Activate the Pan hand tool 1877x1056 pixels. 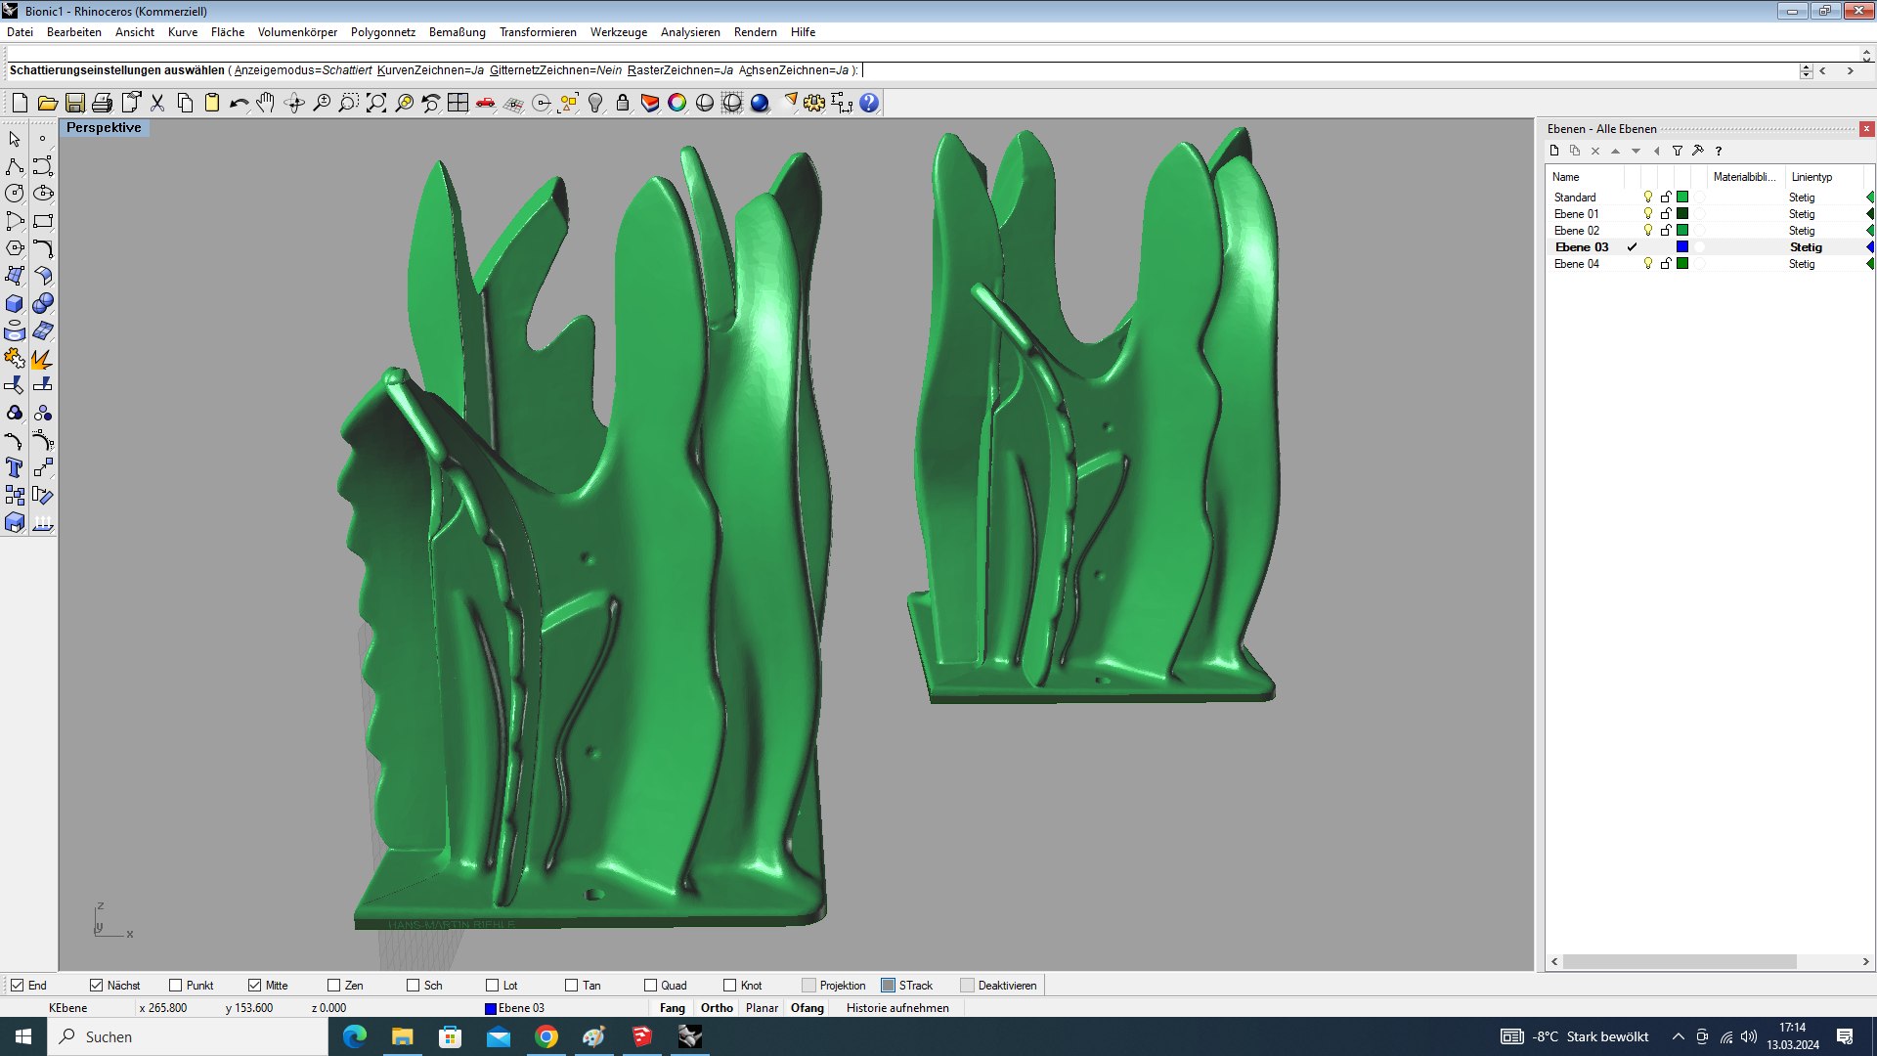[266, 103]
